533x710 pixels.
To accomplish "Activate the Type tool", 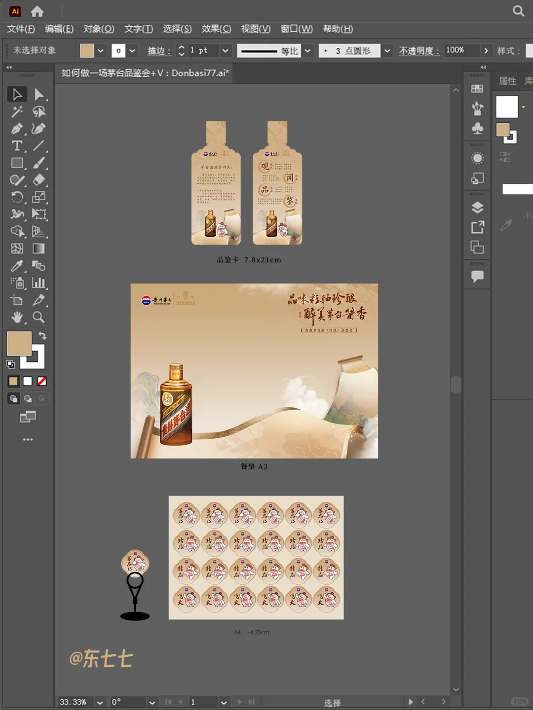I will point(17,145).
